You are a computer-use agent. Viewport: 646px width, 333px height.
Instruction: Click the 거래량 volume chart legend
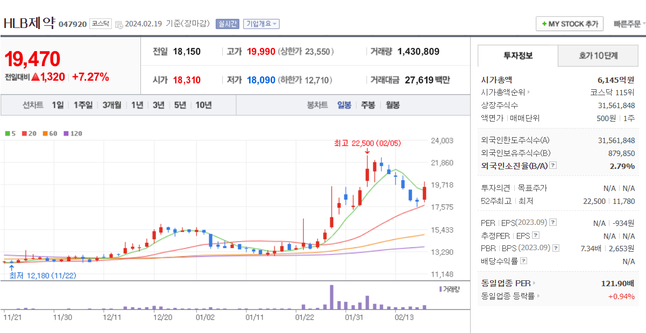pos(450,289)
